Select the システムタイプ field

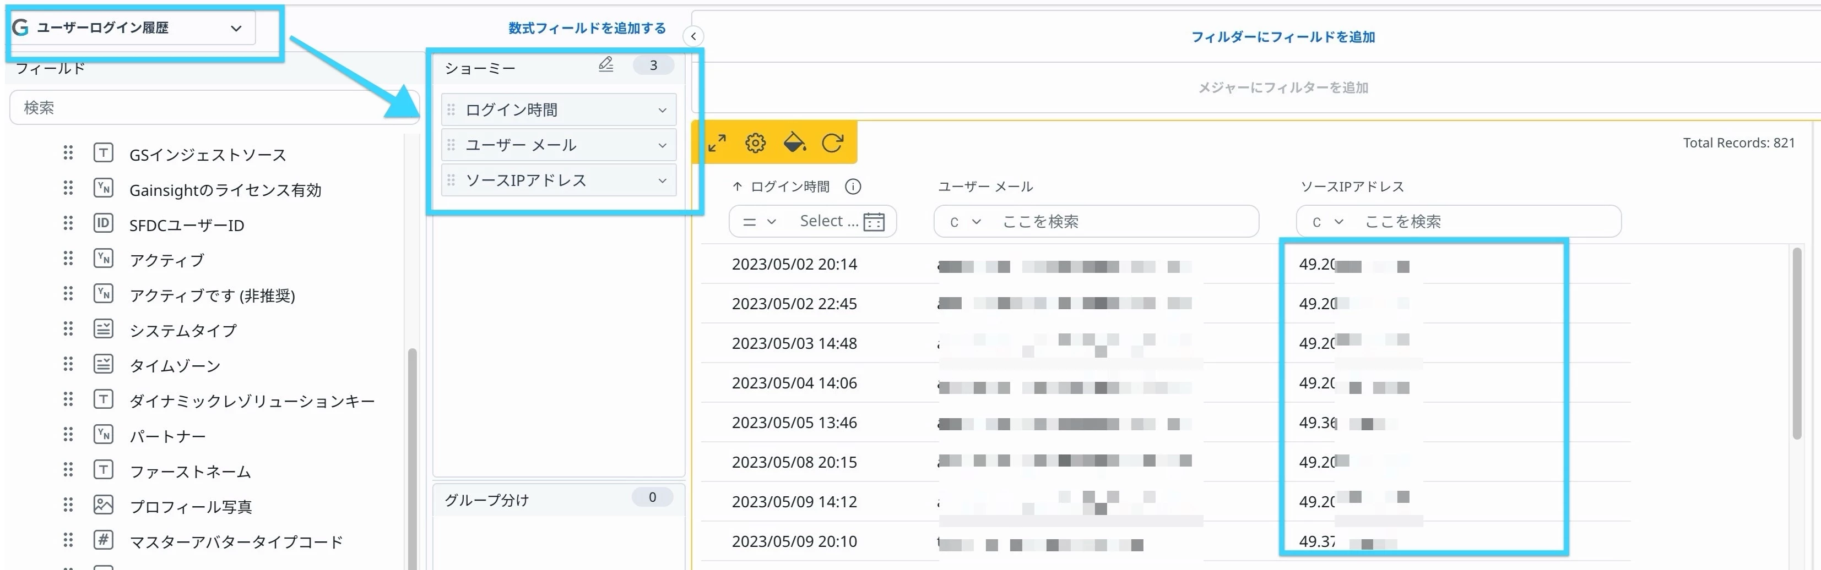coord(183,331)
